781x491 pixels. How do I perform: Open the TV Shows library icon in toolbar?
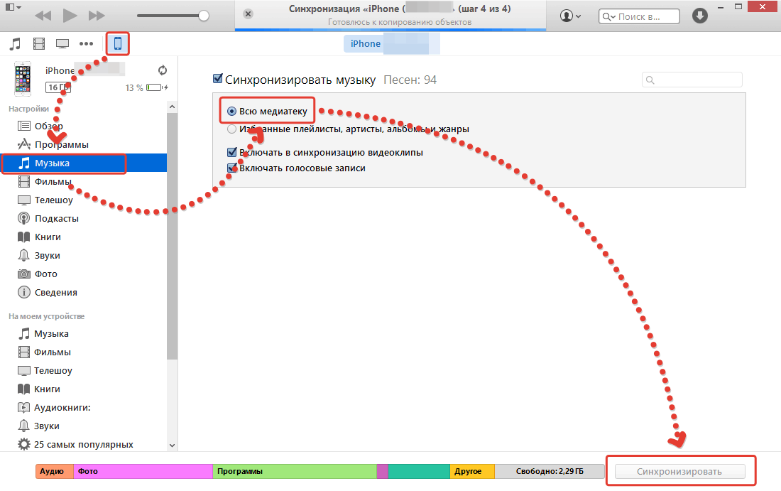pyautogui.click(x=62, y=44)
